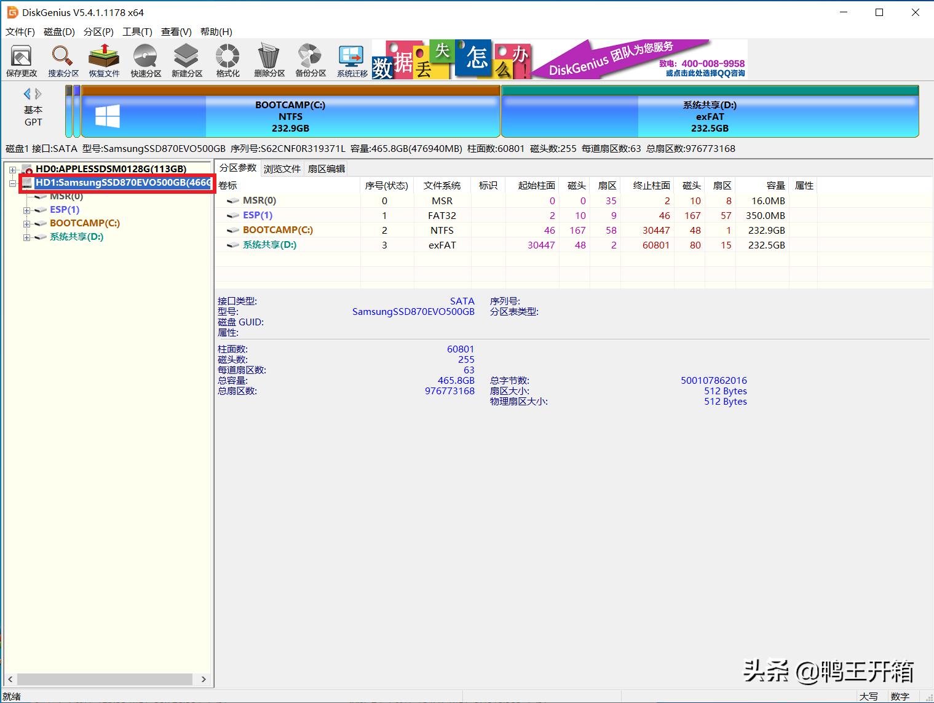
Task: Launch the 系统迁移 system migration tool
Action: (x=350, y=60)
